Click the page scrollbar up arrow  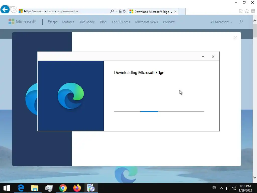click(255, 21)
